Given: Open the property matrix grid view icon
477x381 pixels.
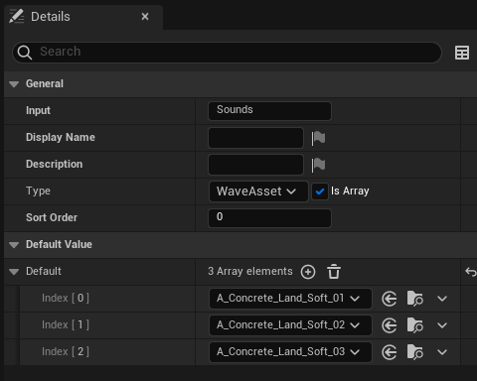Looking at the screenshot, I should [x=461, y=53].
